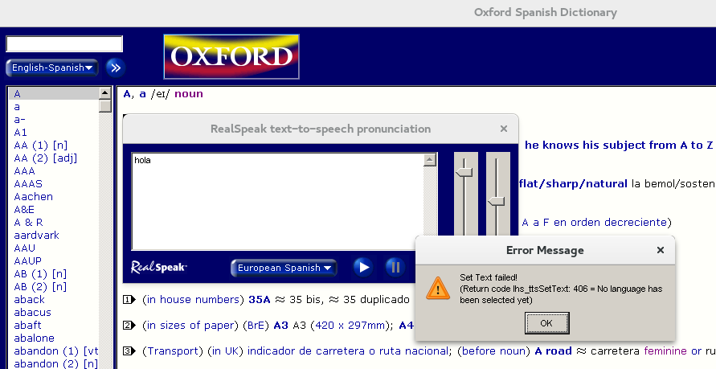Select 'abaft' in the word list

tap(27, 325)
